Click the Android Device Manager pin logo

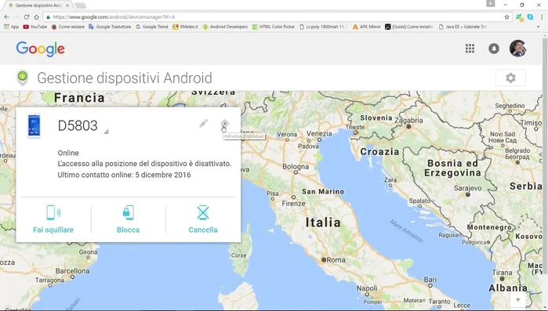[x=23, y=78]
